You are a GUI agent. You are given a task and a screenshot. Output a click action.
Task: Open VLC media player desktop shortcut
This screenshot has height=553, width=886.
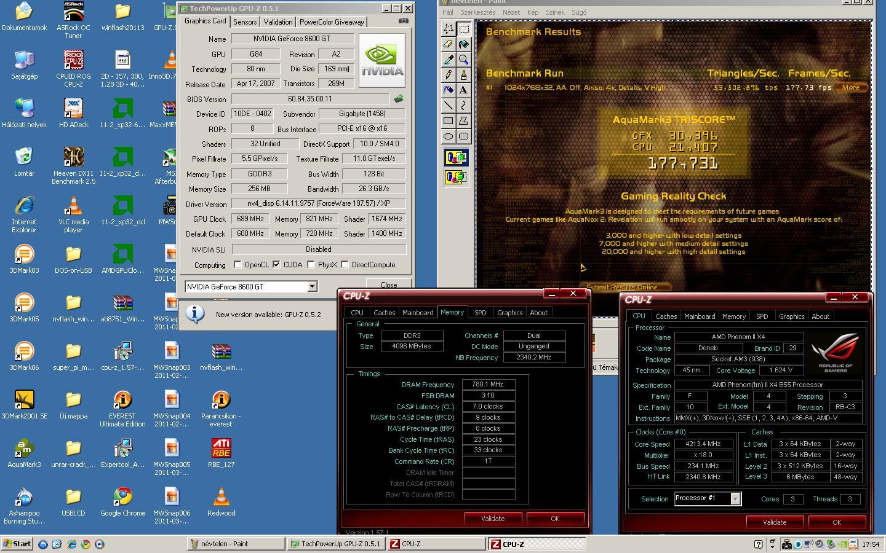73,214
